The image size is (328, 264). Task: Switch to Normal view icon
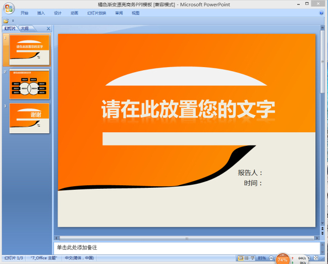tap(241, 258)
